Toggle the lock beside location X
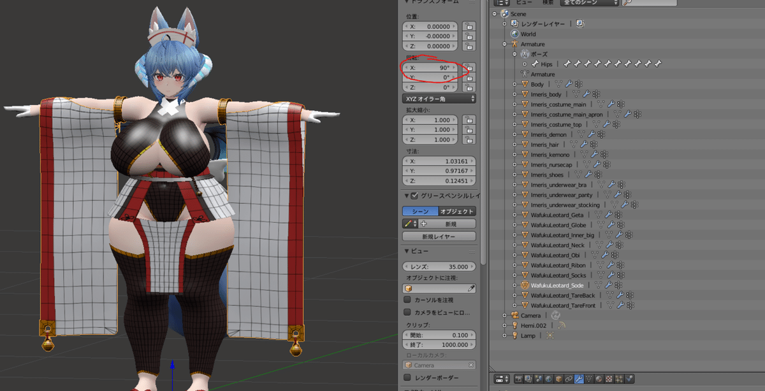Image resolution: width=765 pixels, height=391 pixels. pyautogui.click(x=469, y=26)
